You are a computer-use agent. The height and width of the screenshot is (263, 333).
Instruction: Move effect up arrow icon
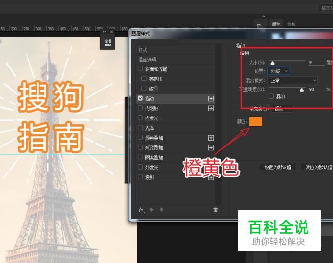pos(151,210)
